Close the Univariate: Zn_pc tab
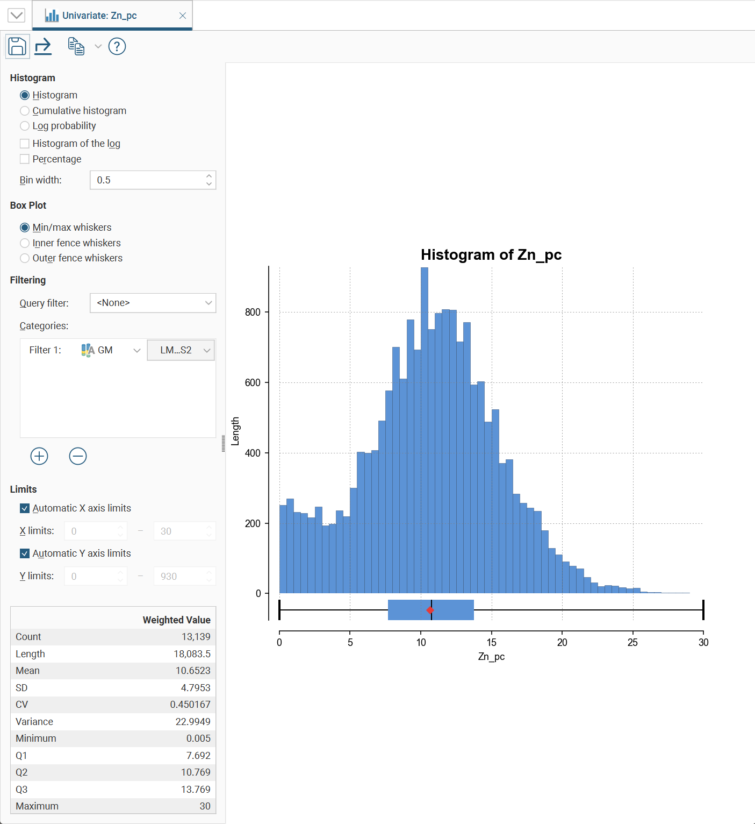The image size is (755, 824). tap(183, 16)
